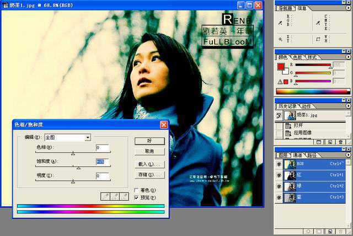Enable the 着色 (Colorize) checkbox

pos(136,190)
